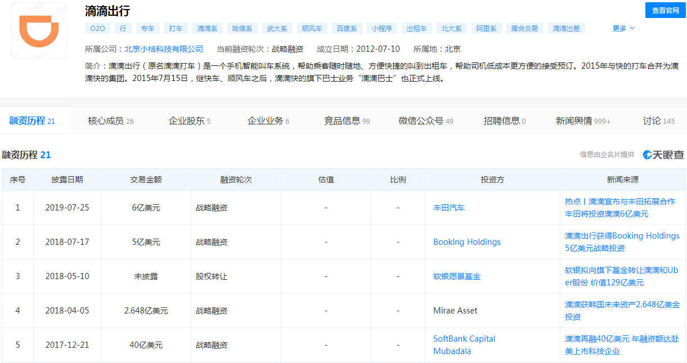
Task: Select the 出租车 tag
Action: (x=416, y=28)
